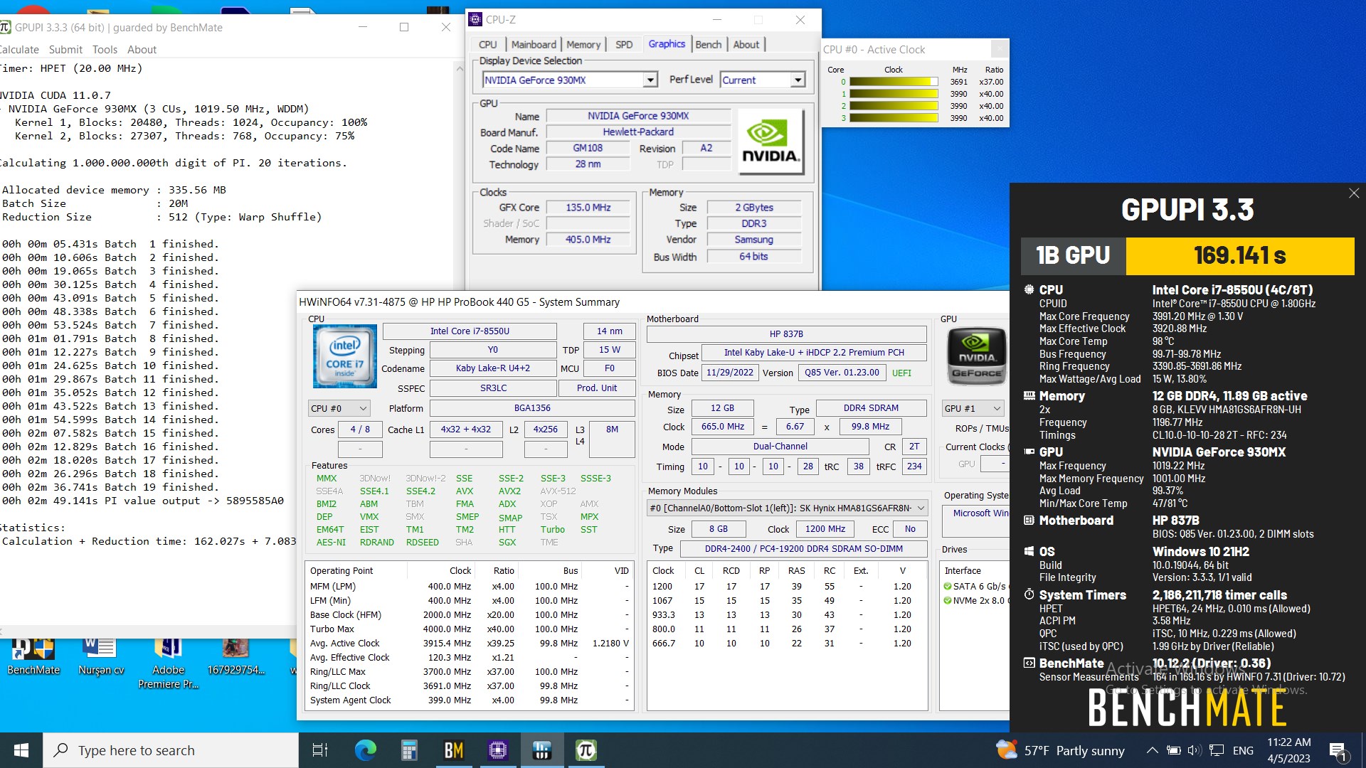Click the 169.141 s result score

[1239, 255]
